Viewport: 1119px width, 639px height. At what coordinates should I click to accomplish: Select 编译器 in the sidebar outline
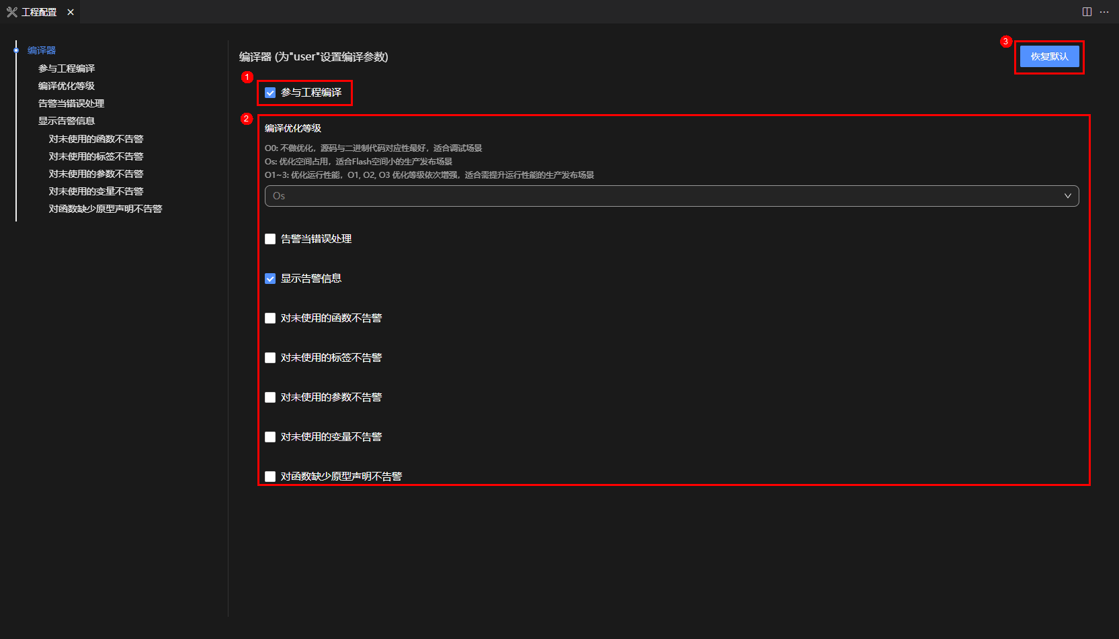pos(42,50)
